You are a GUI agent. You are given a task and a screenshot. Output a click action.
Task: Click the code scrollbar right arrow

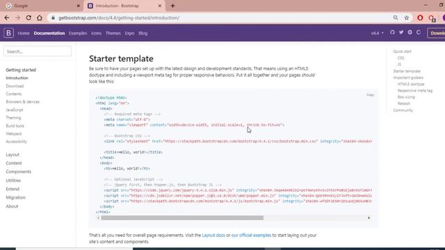(369, 218)
